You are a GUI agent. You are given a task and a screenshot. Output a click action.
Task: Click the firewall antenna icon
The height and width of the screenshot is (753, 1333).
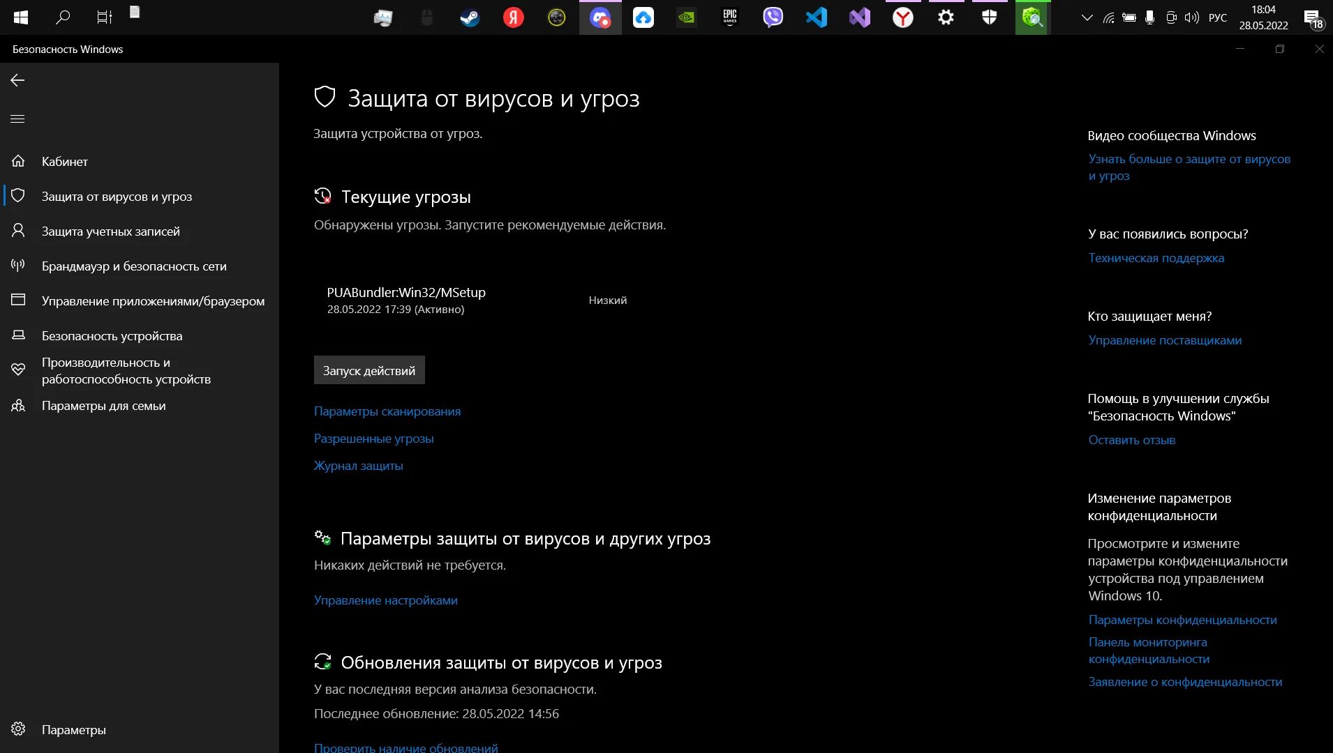(18, 265)
